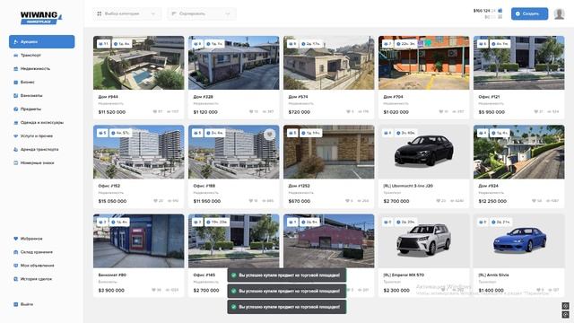
Task: Click the round heart button on Офис #188 image
Action: 270,135
